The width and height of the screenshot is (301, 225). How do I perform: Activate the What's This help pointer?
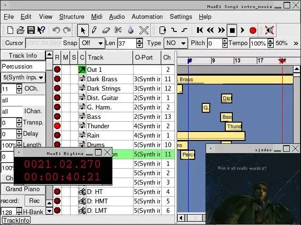pos(41,30)
